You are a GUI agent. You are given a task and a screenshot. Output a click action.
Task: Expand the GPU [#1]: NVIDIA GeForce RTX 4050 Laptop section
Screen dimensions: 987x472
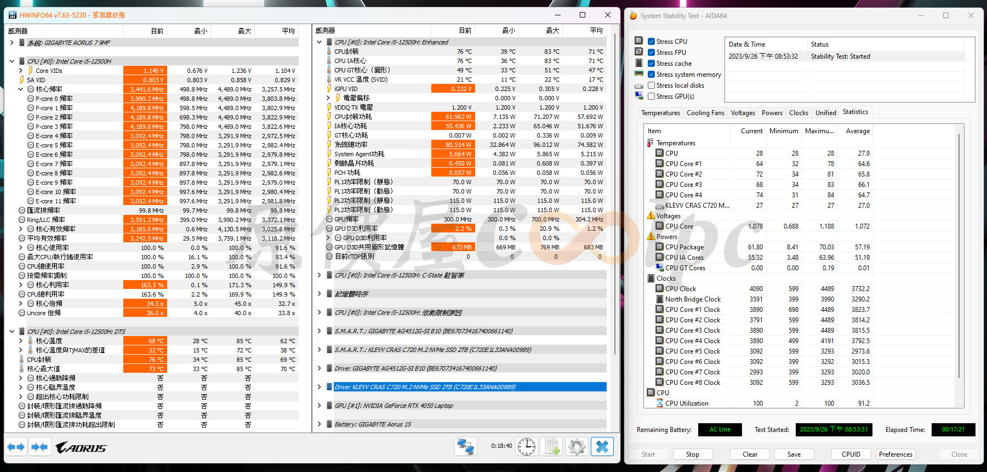coord(319,406)
